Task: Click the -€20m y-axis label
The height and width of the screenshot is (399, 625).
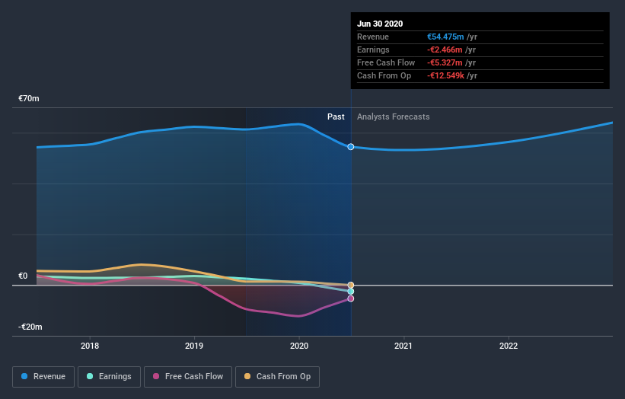Action: coord(30,327)
